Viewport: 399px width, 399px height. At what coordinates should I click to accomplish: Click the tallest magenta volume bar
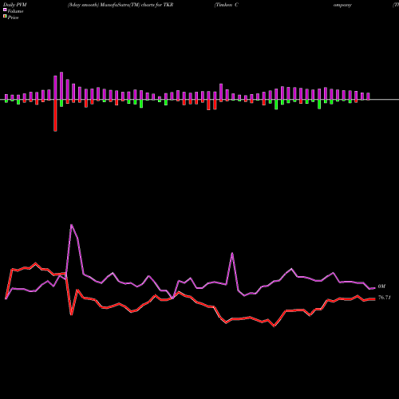pos(61,86)
